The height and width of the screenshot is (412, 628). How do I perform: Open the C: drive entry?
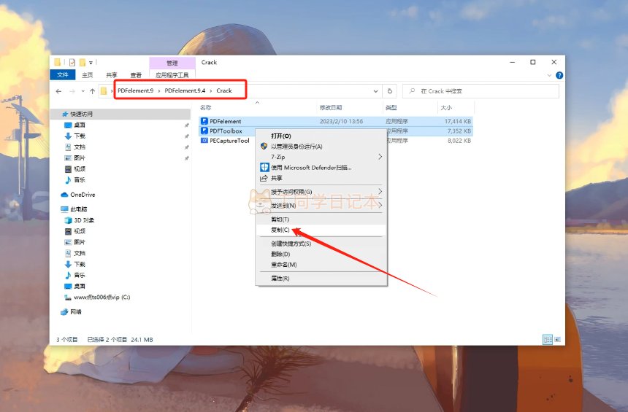coord(102,298)
